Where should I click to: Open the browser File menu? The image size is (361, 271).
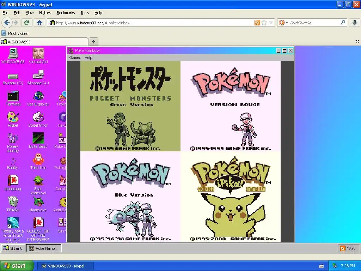5,13
